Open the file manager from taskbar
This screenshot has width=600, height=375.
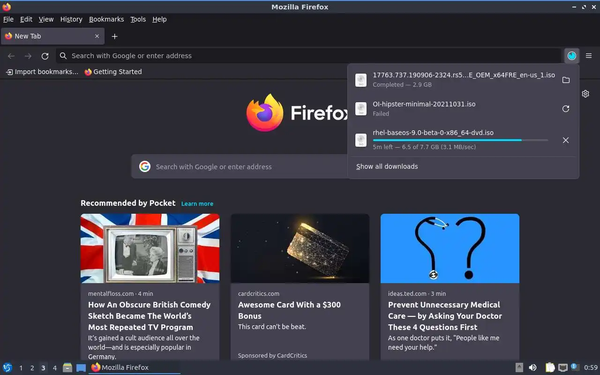67,367
